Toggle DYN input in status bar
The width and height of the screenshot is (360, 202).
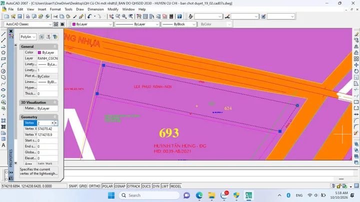156,186
